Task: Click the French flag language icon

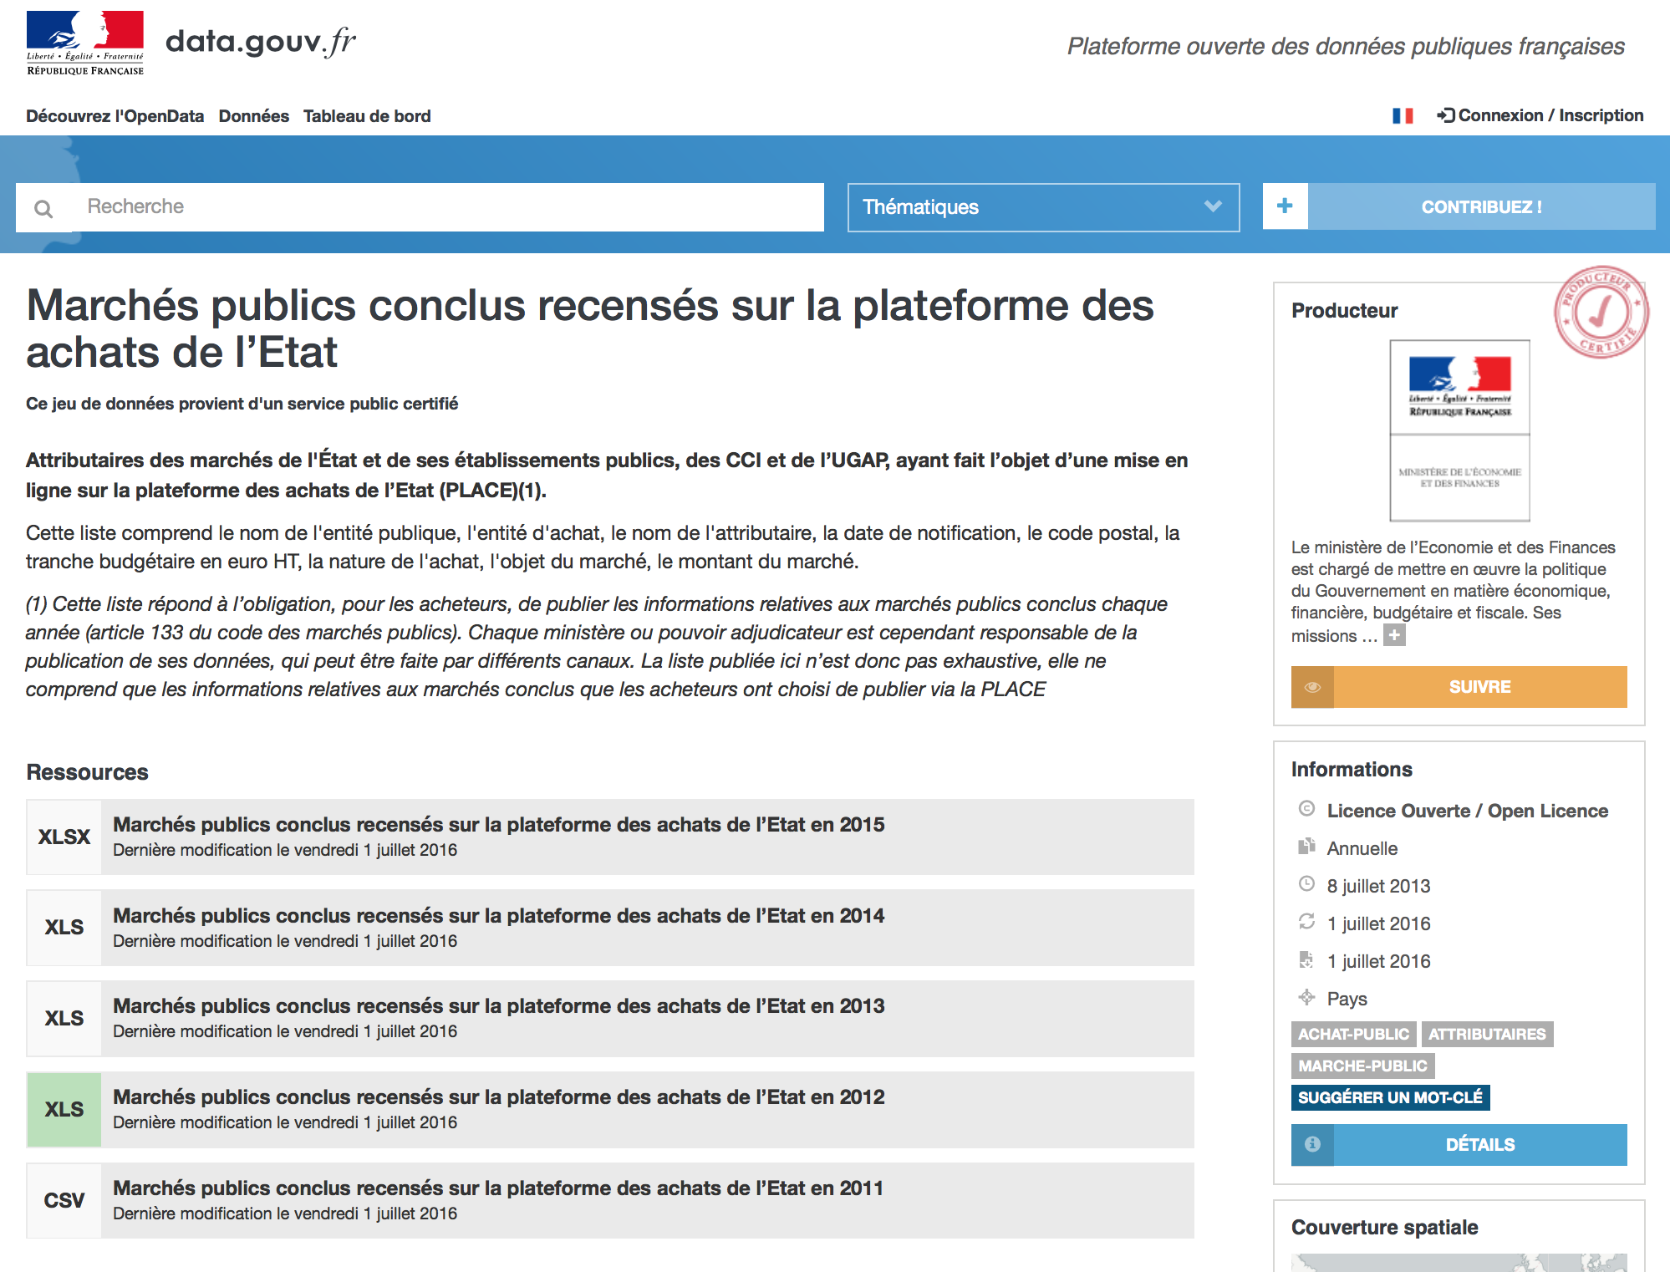Action: [x=1404, y=115]
